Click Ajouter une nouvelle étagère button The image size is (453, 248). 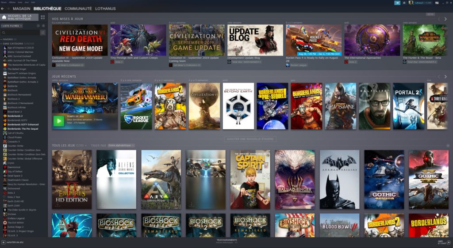pos(250,139)
